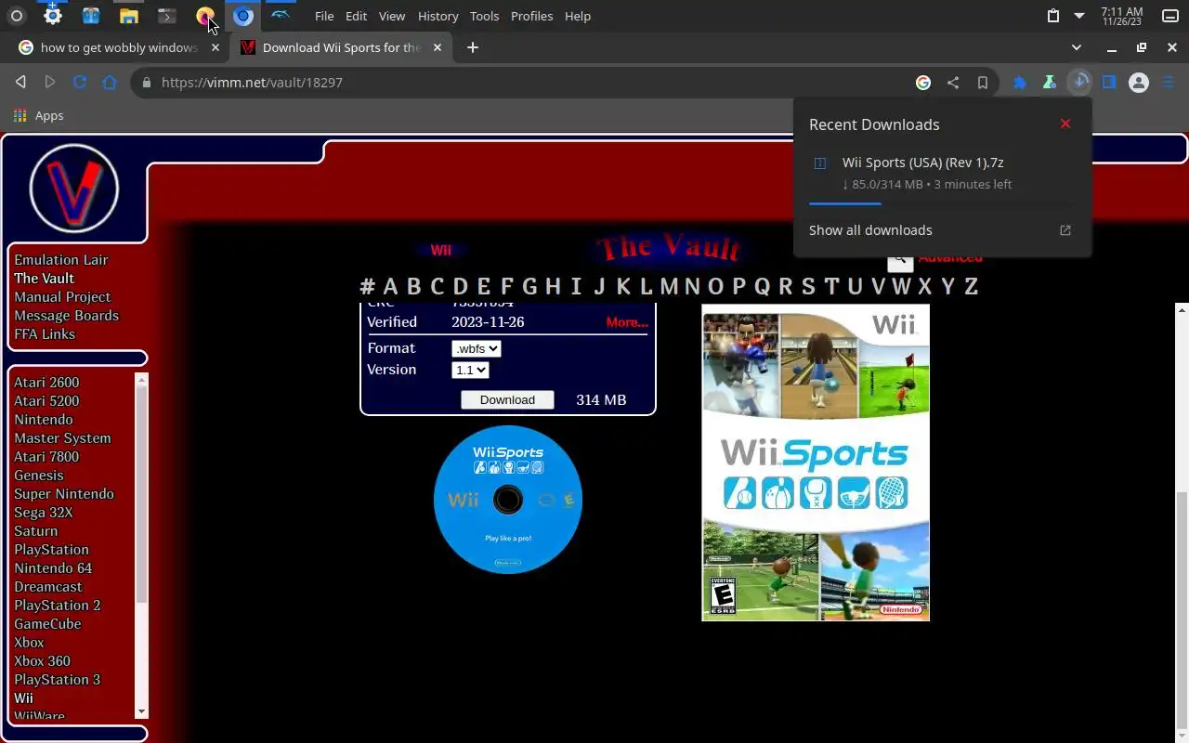
Task: Open the profile avatar icon
Action: (1139, 83)
